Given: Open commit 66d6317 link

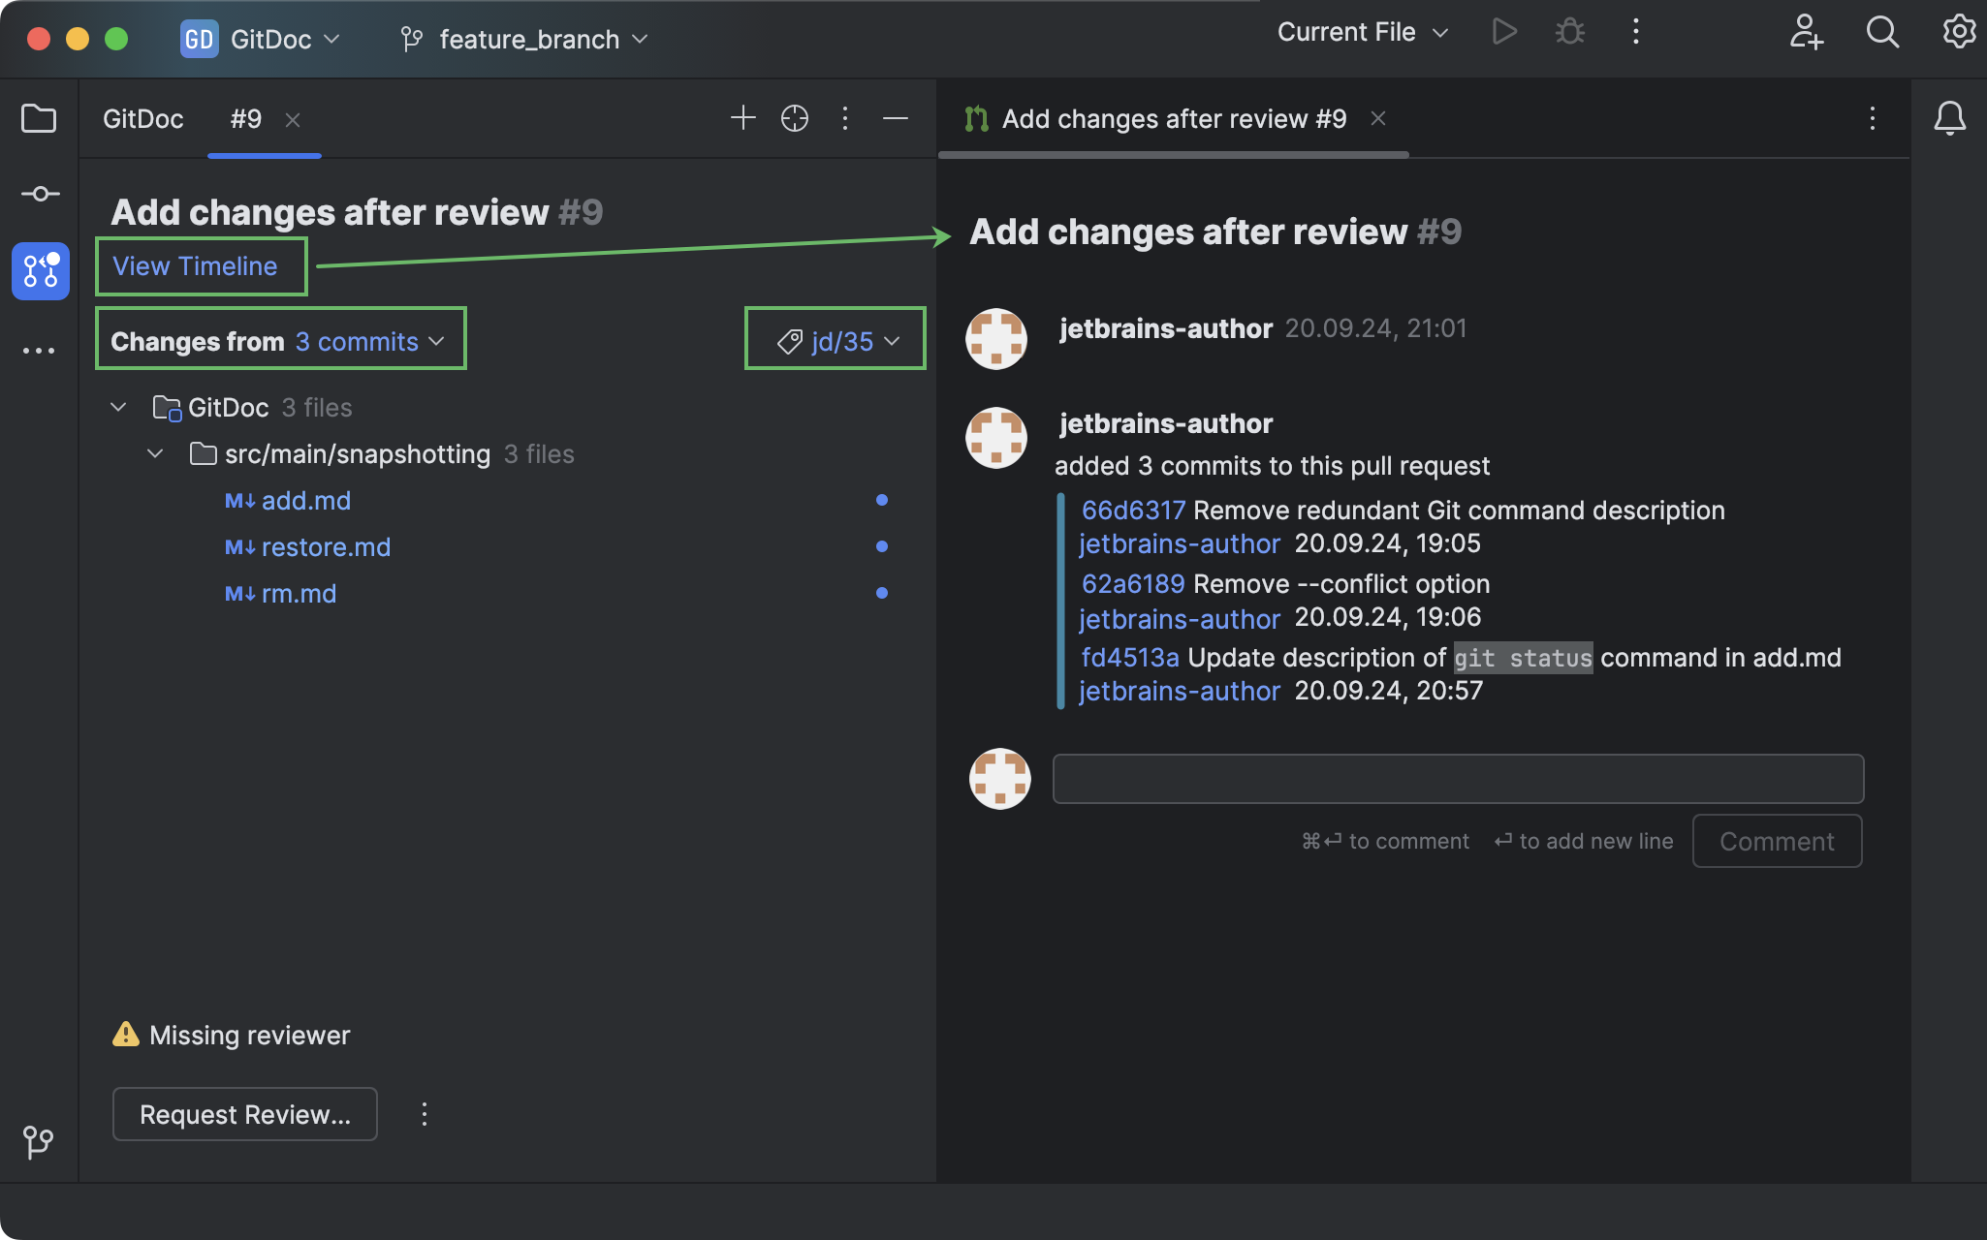Looking at the screenshot, I should click(x=1132, y=510).
